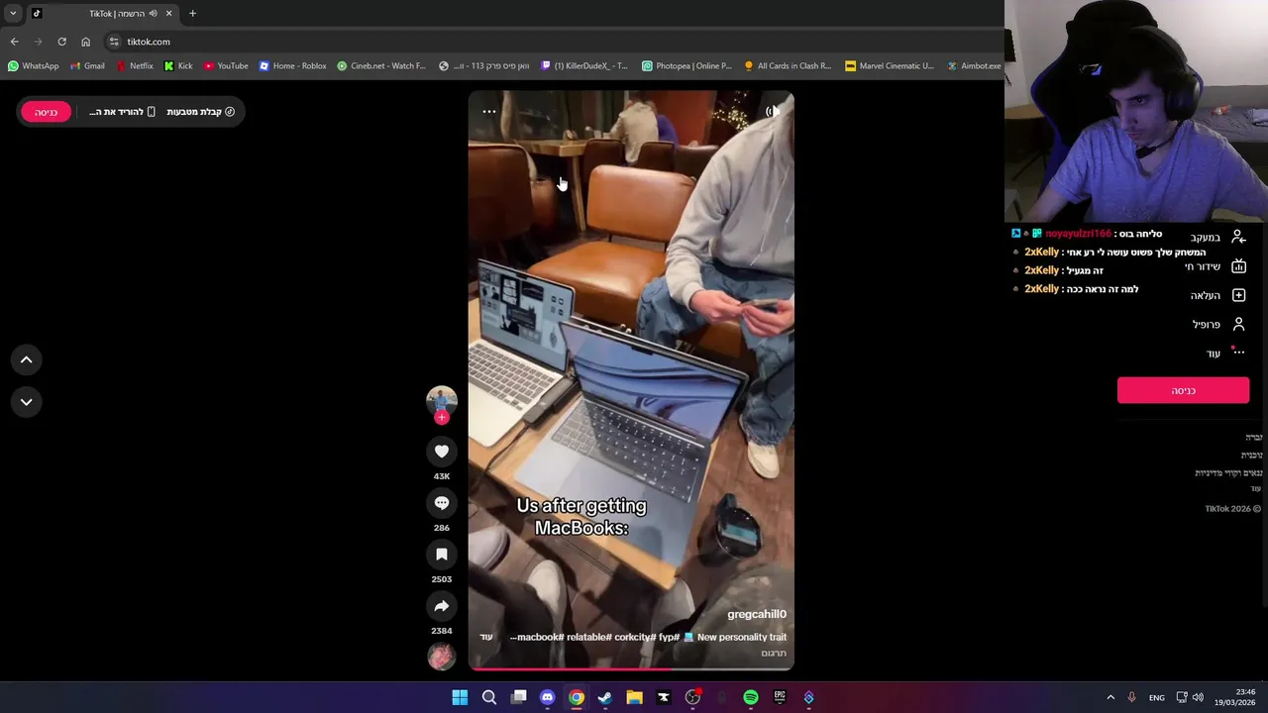This screenshot has width=1268, height=713.
Task: Toggle the video's mute speaker icon
Action: pos(773,112)
